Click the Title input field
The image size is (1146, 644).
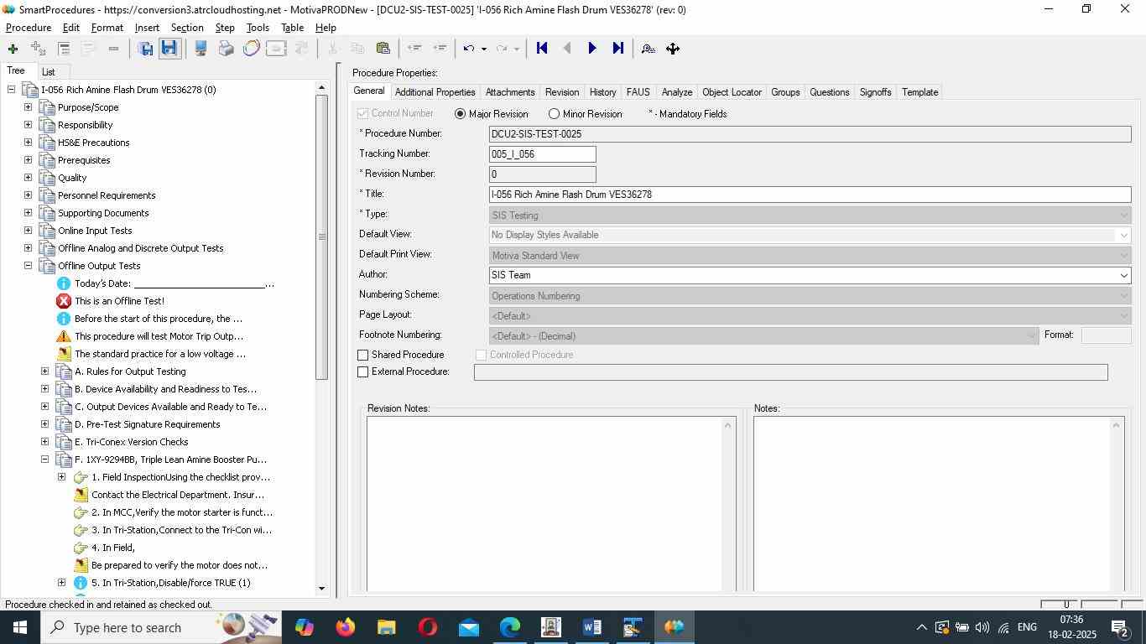810,195
